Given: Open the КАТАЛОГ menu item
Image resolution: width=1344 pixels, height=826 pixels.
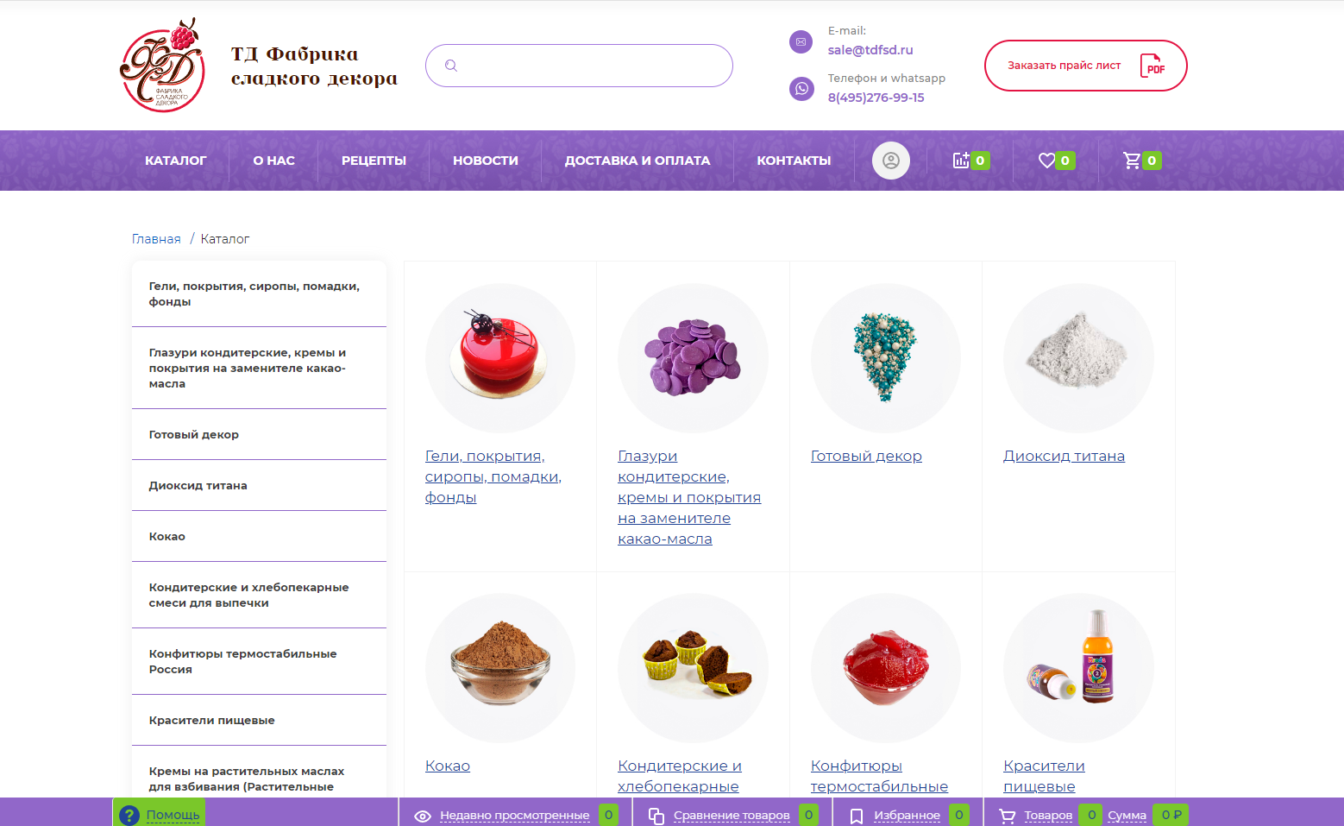Looking at the screenshot, I should coord(176,161).
